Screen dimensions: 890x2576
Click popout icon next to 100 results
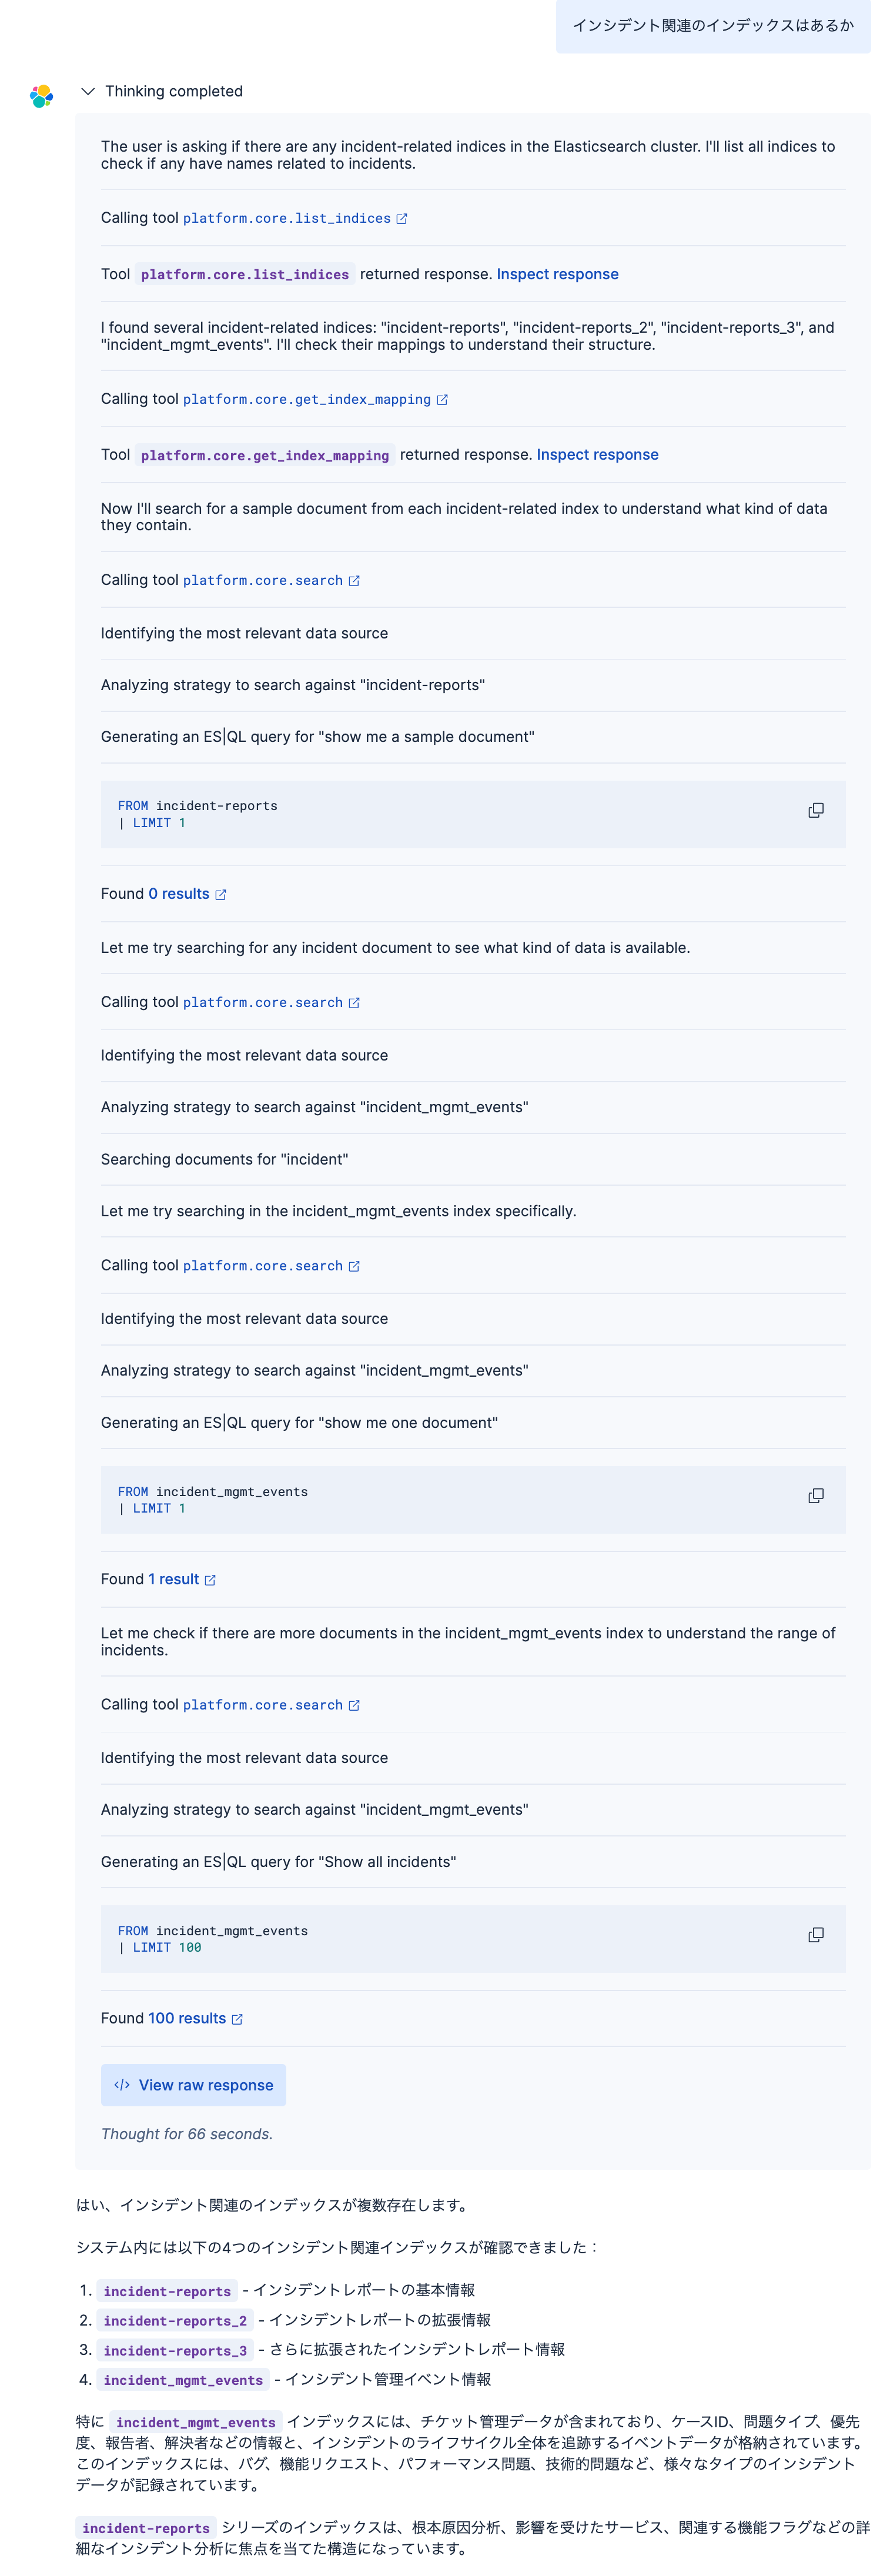(x=237, y=2019)
